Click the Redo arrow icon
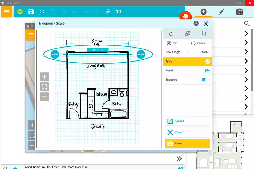This screenshot has width=254, height=169. 86,12
